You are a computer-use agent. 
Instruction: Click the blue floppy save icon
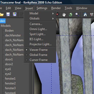point(8,14)
